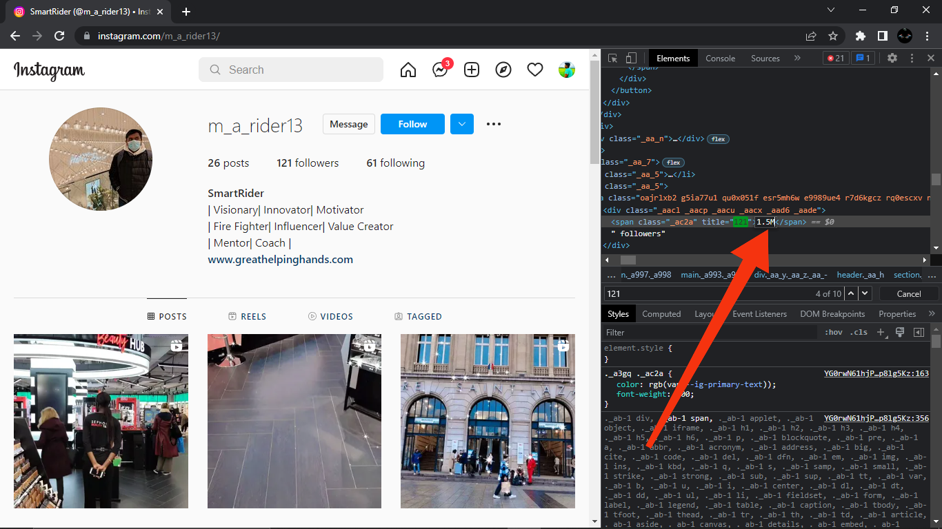Open activity feed heart icon
The image size is (942, 529).
[535, 70]
